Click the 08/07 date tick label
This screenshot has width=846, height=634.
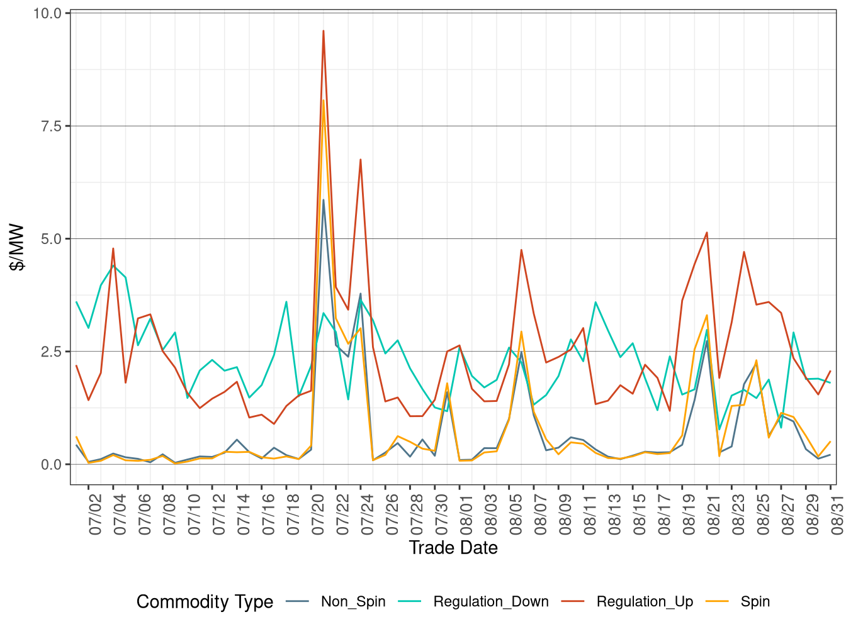541,514
